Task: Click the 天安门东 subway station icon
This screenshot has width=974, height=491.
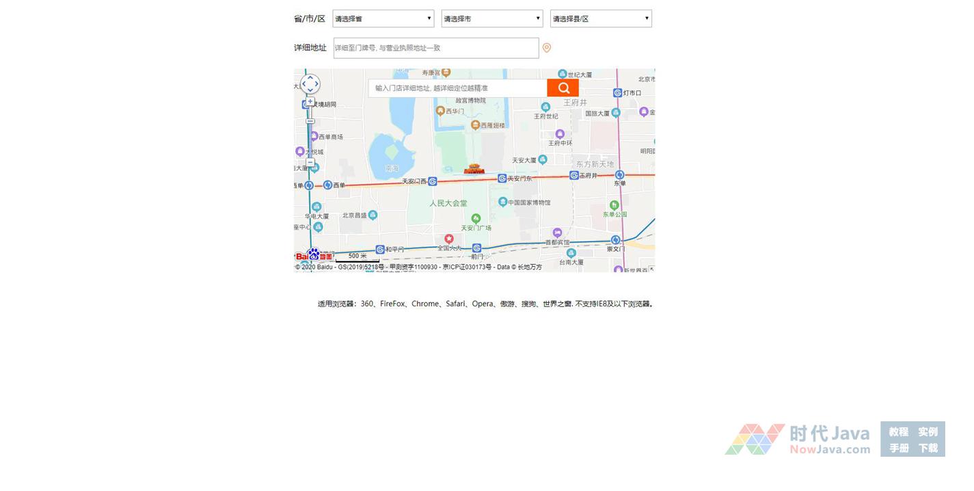Action: [502, 178]
